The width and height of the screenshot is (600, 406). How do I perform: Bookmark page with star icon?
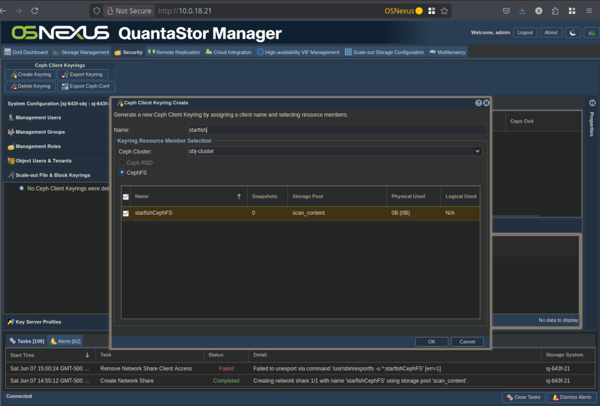point(445,11)
